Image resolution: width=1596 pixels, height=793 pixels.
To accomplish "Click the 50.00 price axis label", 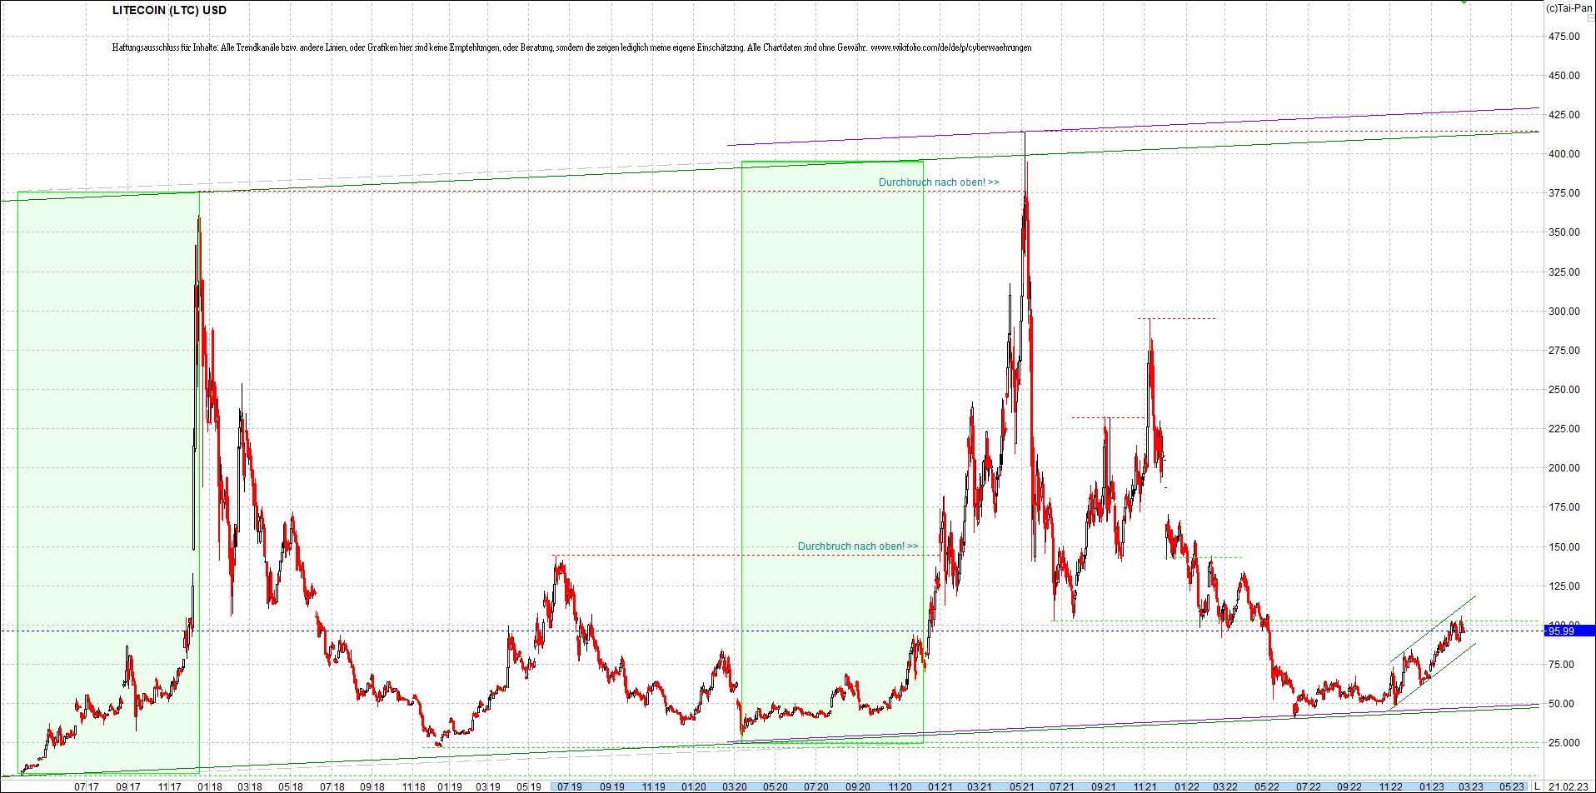I will pyautogui.click(x=1564, y=703).
